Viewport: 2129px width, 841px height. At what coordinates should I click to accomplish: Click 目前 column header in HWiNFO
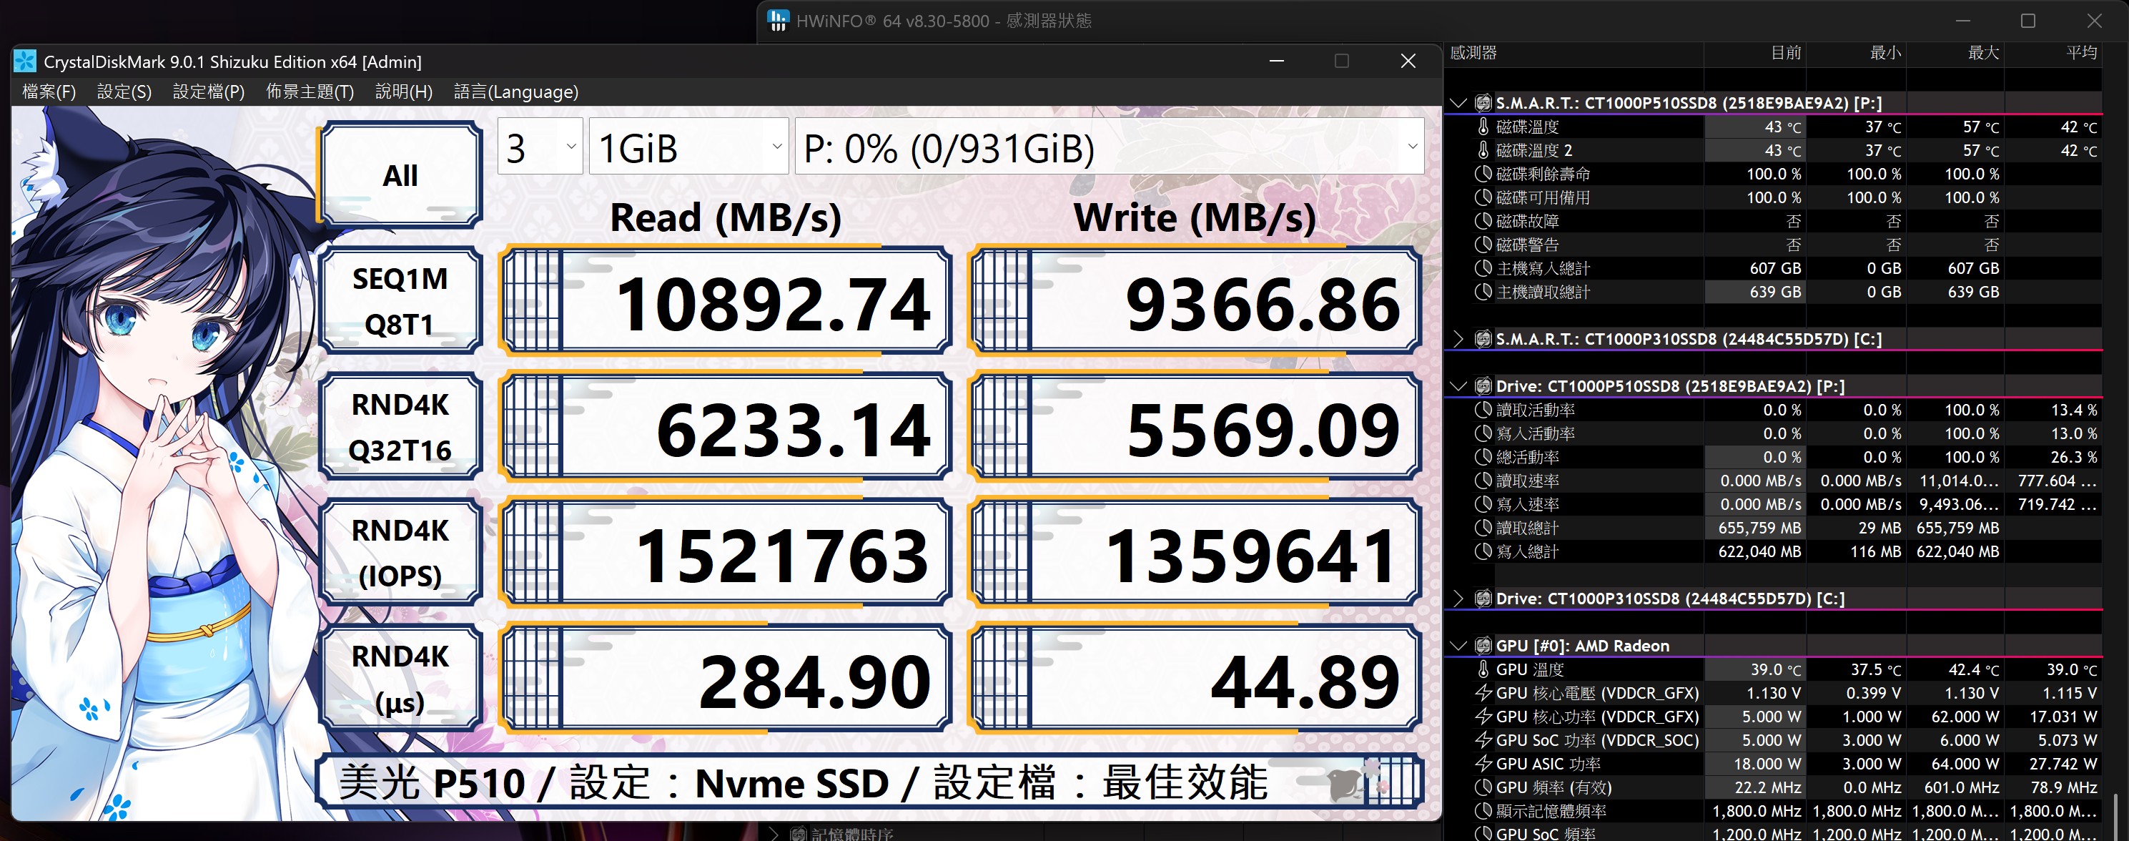(x=1785, y=53)
